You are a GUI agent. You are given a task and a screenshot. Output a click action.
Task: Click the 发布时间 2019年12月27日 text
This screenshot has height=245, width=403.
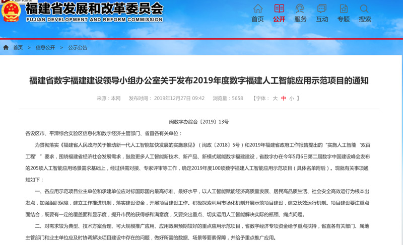click(x=166, y=99)
